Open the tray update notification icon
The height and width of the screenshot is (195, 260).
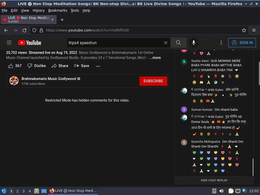coord(244,191)
